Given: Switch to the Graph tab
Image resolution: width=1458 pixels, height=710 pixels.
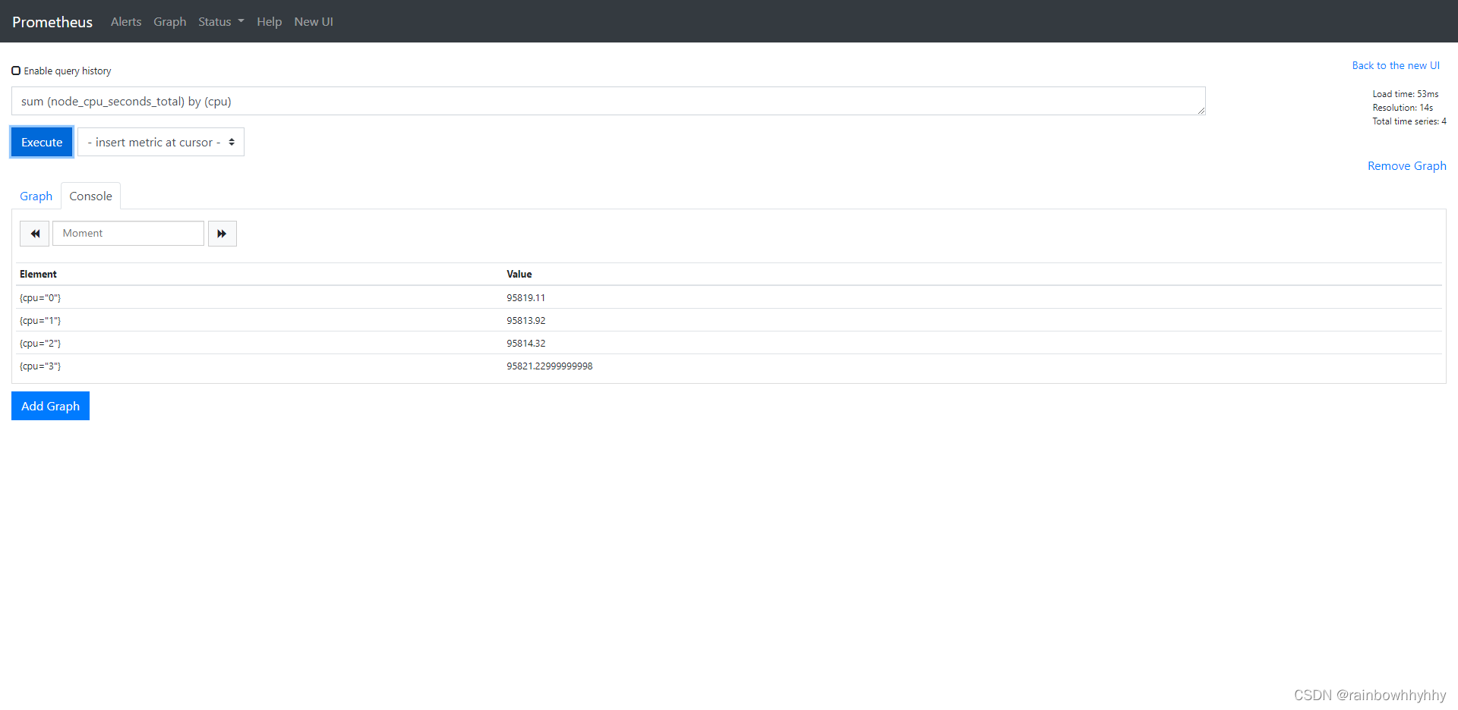Looking at the screenshot, I should (x=36, y=196).
